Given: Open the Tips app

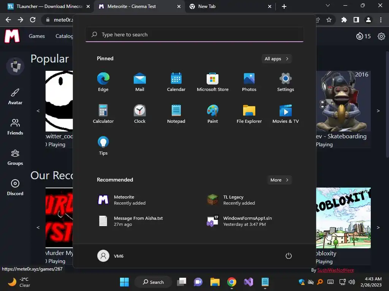Looking at the screenshot, I should (103, 146).
